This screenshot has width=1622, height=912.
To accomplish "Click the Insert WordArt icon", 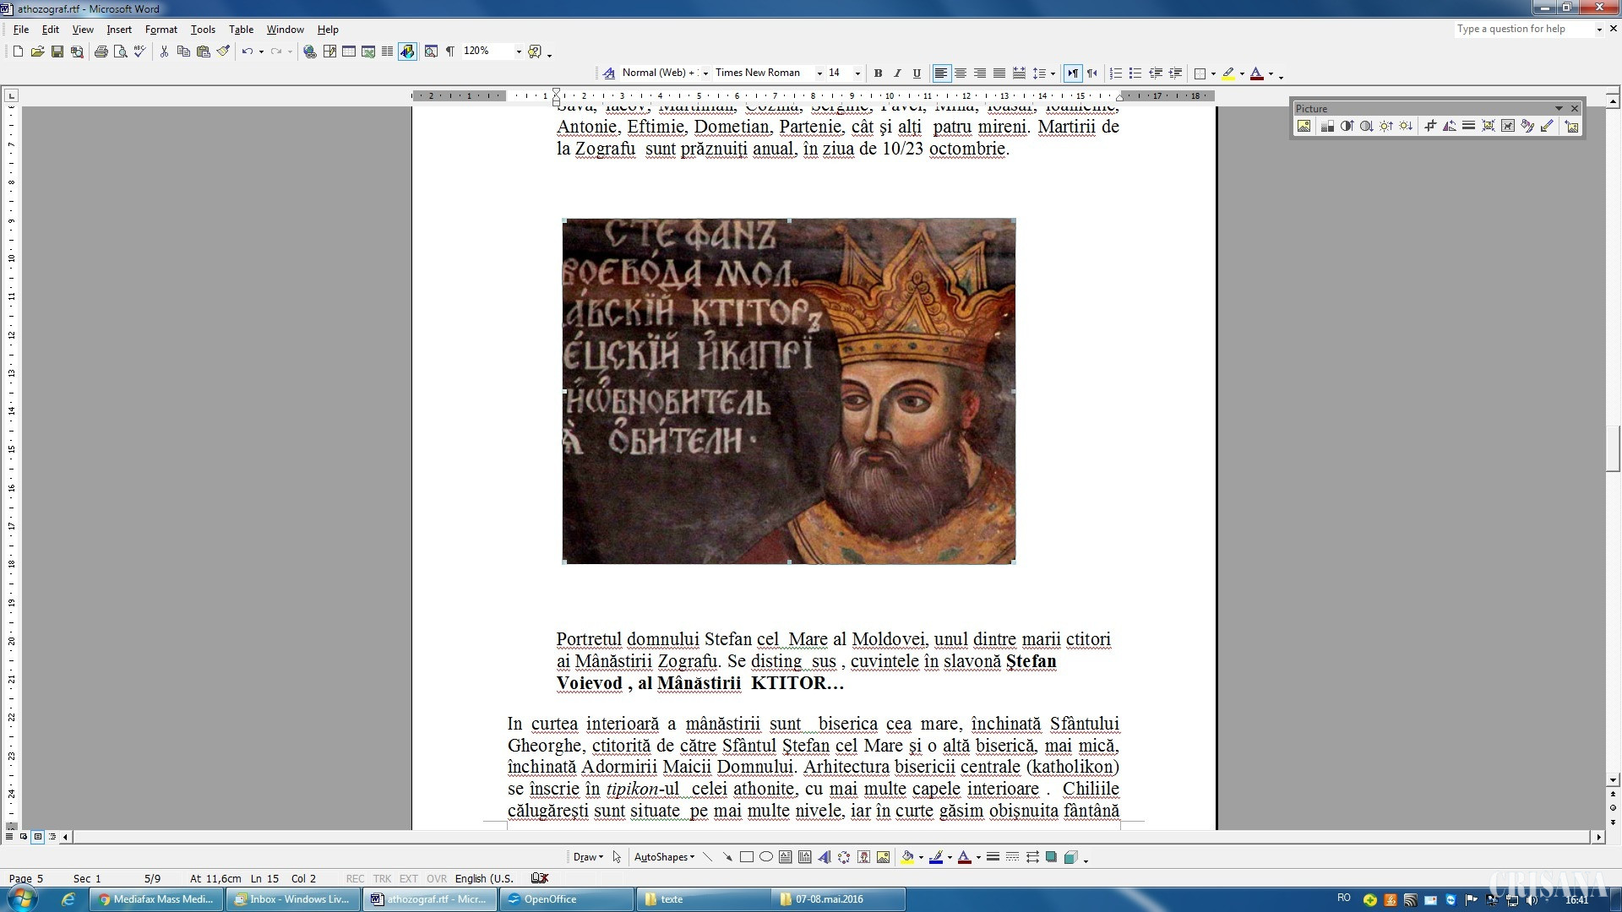I will pos(825,857).
